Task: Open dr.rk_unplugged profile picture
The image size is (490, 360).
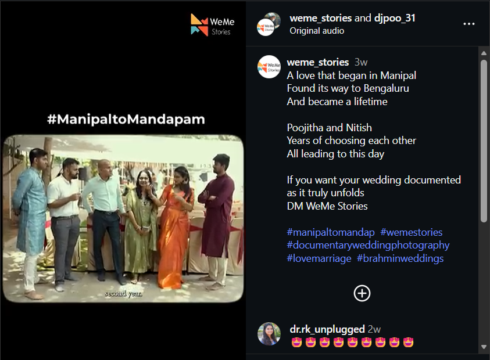Action: (x=269, y=334)
